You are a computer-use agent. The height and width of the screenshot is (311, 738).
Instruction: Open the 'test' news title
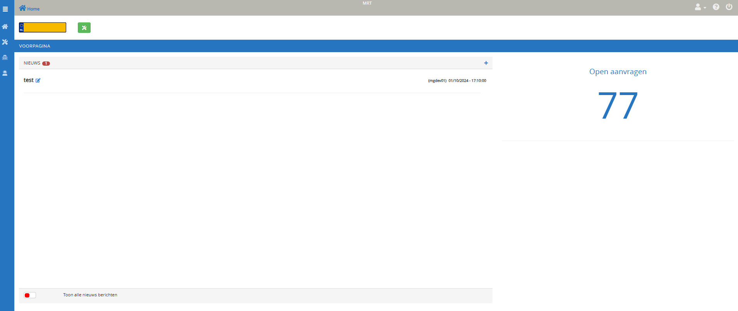point(28,80)
